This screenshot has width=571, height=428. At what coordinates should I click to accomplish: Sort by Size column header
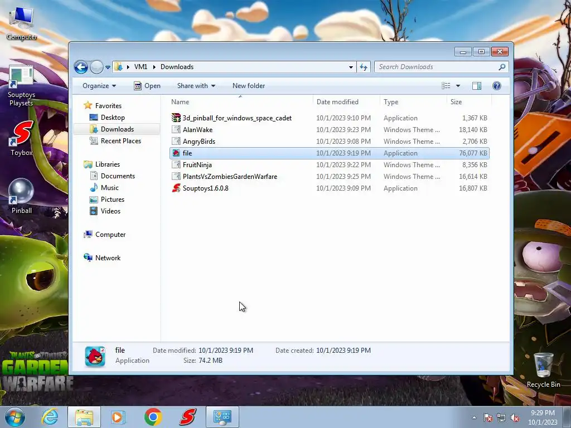click(469, 102)
